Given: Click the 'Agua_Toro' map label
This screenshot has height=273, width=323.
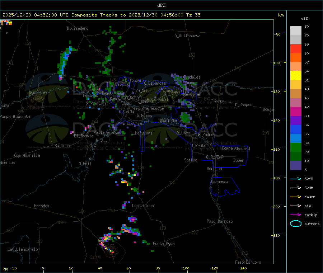Looking at the screenshot, I should tap(38, 93).
